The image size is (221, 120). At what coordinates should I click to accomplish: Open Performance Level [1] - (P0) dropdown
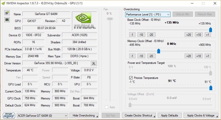tap(148, 14)
